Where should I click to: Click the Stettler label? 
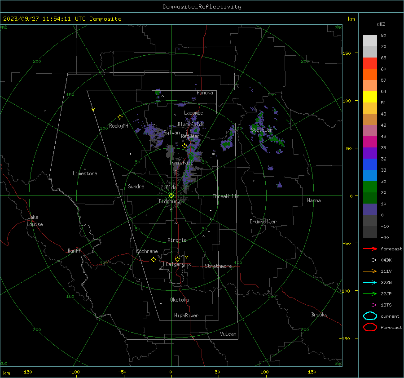[262, 130]
